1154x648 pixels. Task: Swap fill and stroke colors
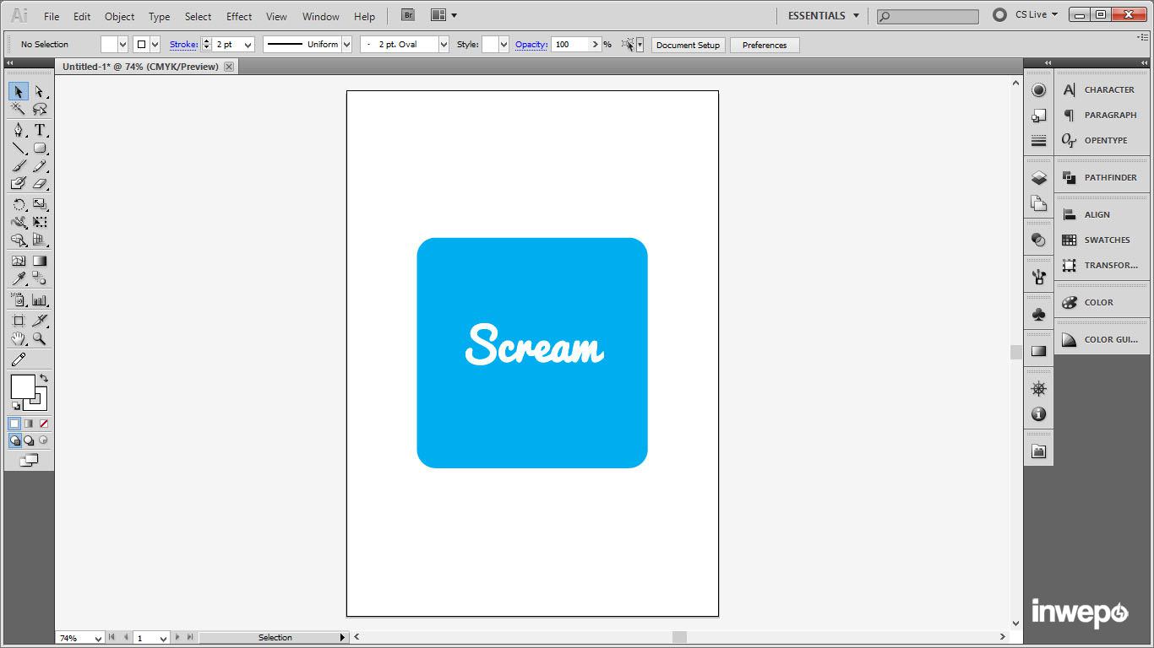(x=44, y=379)
